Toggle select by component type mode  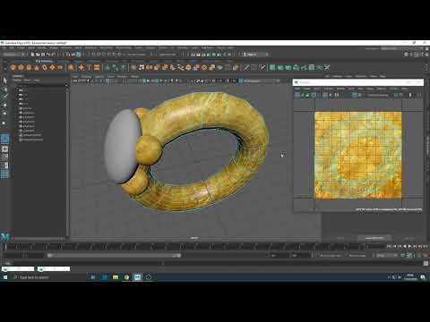click(x=79, y=55)
